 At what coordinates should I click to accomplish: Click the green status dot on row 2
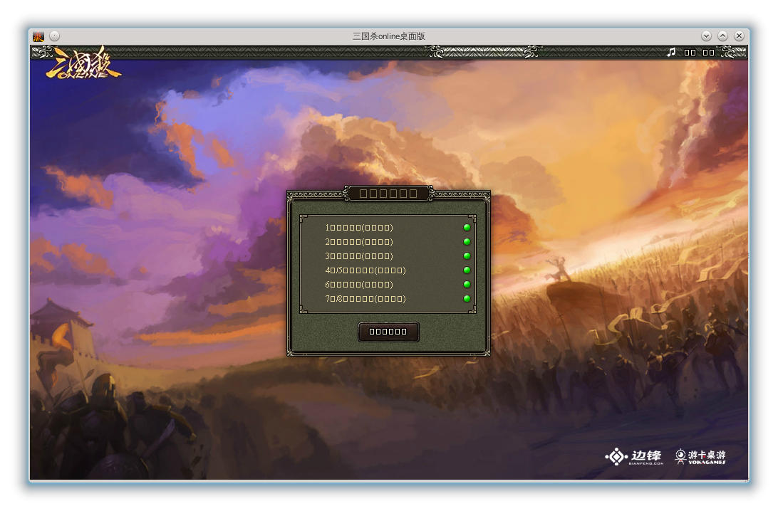point(467,242)
